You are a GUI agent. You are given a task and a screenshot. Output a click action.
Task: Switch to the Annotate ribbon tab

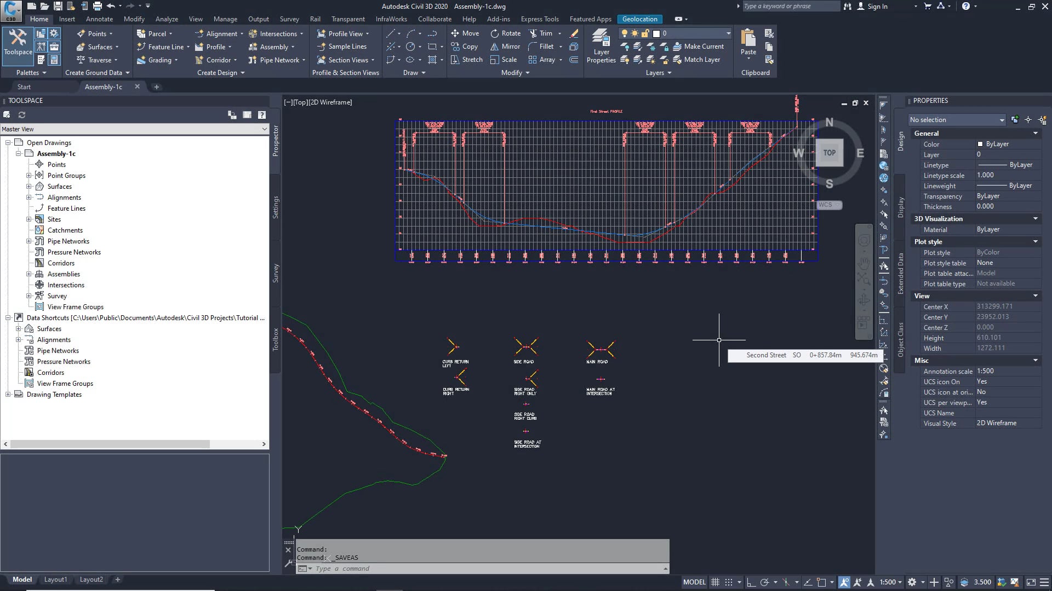click(x=99, y=19)
